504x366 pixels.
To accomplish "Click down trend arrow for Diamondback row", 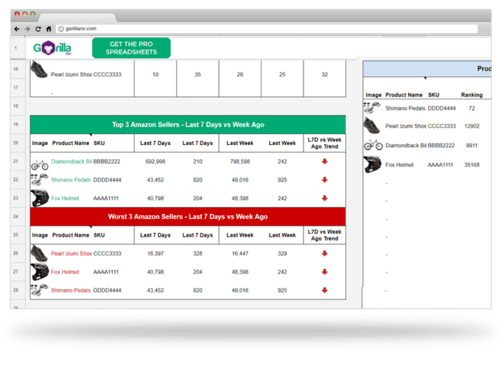I will pyautogui.click(x=325, y=162).
